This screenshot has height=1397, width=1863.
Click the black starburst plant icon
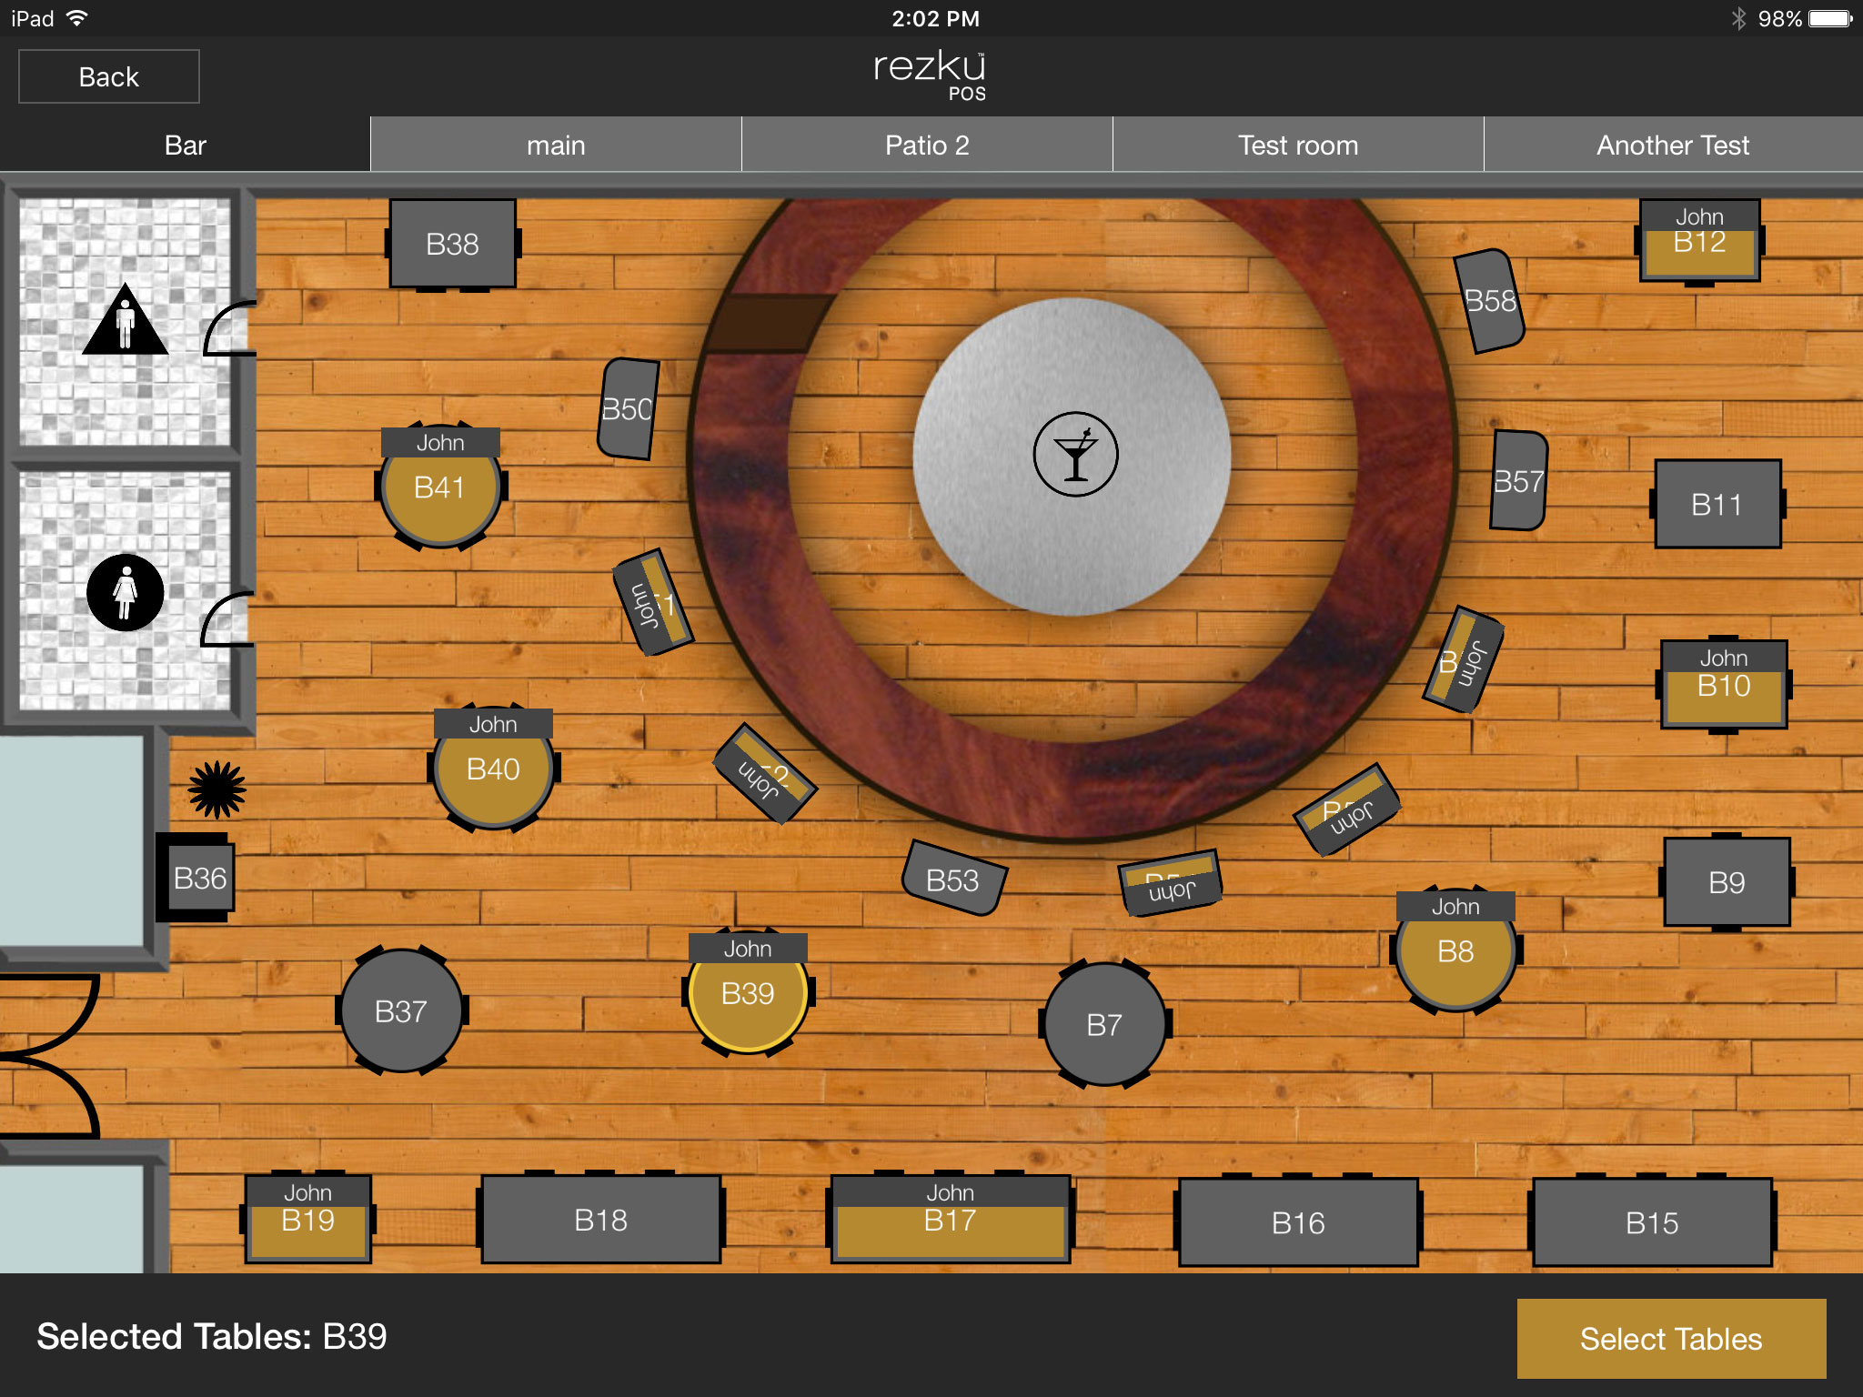tap(217, 789)
